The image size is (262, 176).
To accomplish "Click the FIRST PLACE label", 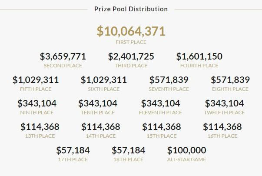I will [131, 42].
